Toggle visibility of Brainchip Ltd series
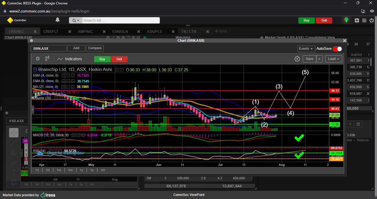The image size is (377, 199). (x=117, y=70)
